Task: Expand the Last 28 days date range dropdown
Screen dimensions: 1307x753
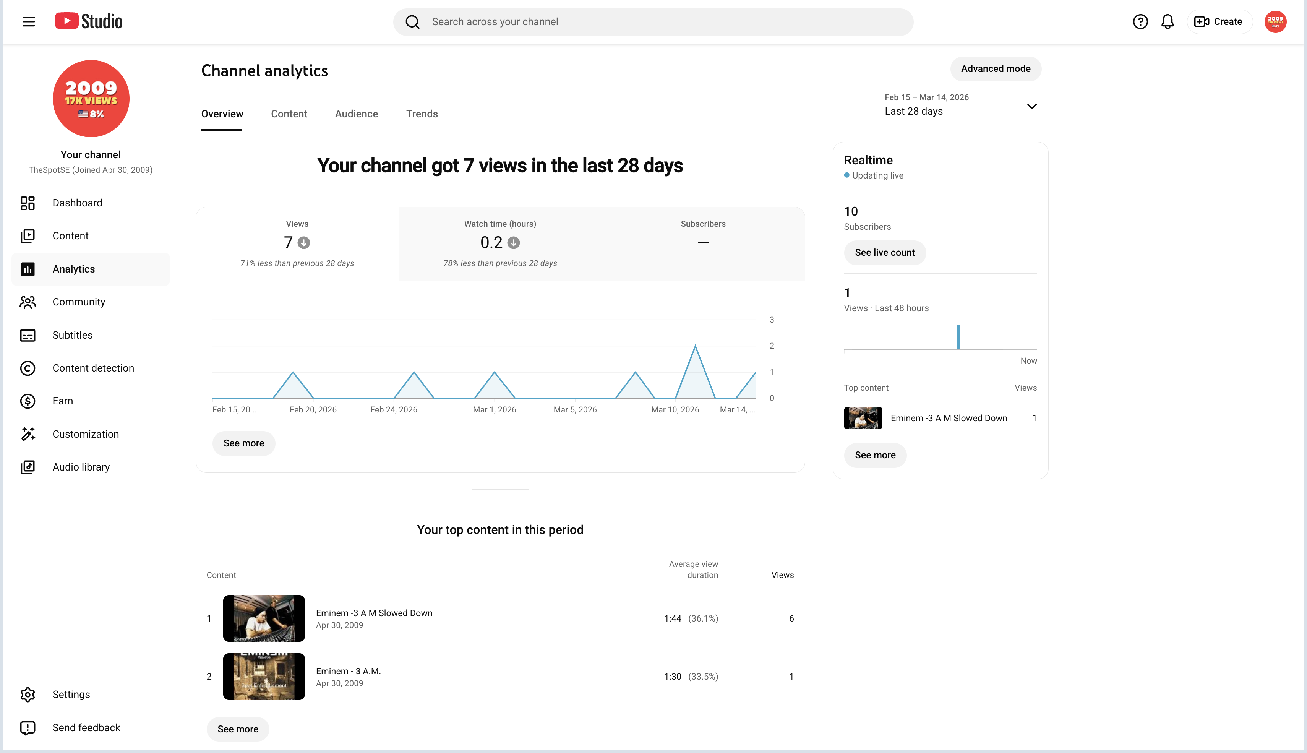Action: click(961, 105)
